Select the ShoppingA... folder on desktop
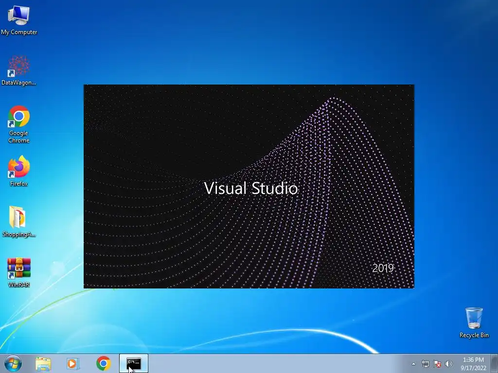Screen dimensions: 498x373 pyautogui.click(x=19, y=221)
